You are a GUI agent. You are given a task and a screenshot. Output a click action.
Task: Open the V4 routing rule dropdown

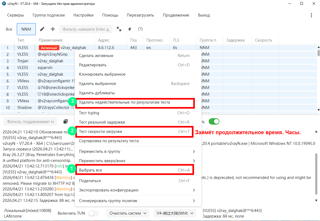(x=175, y=213)
